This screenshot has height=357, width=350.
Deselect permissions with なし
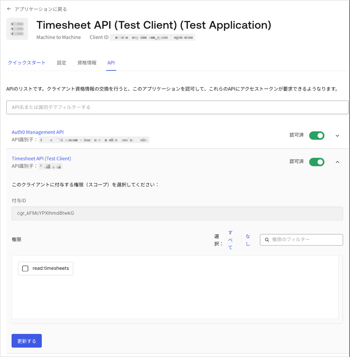[x=248, y=240]
